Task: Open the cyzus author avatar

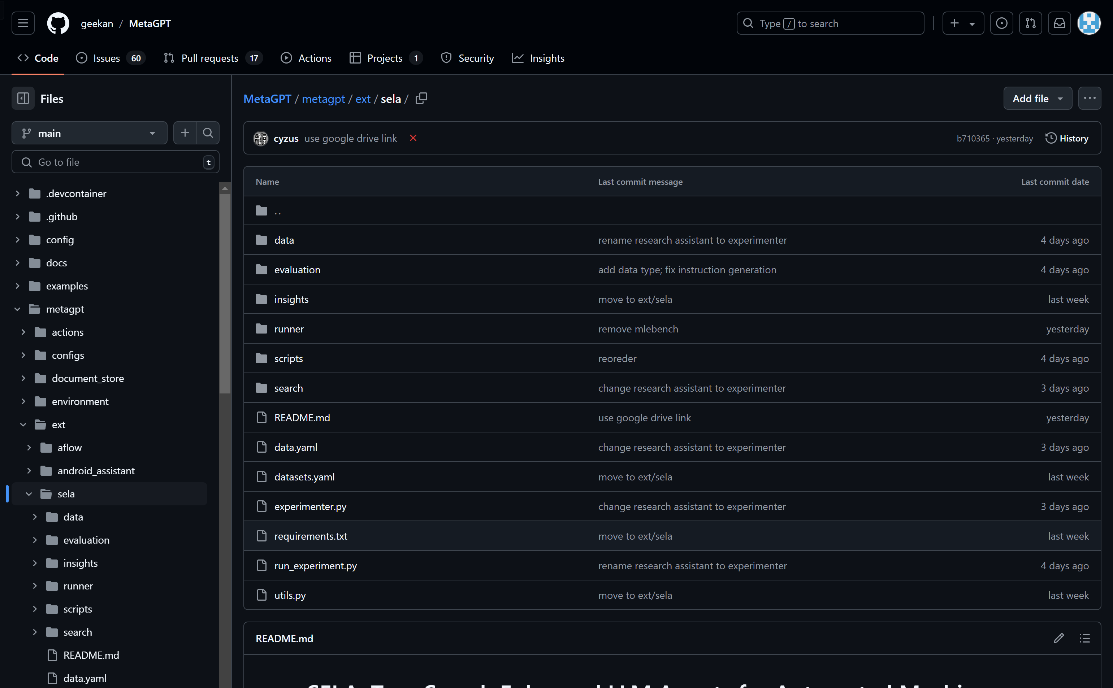Action: point(261,138)
